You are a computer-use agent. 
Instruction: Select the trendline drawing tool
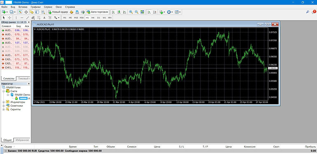(x=28, y=18)
